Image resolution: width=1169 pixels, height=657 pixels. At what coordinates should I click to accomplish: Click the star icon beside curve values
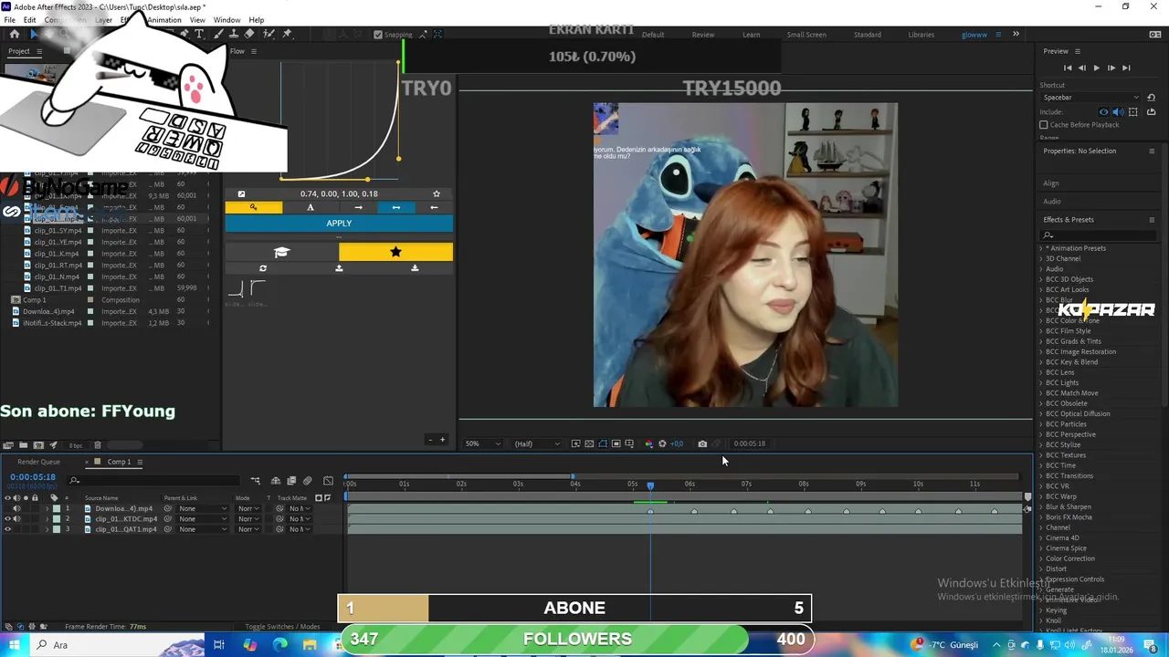[437, 193]
